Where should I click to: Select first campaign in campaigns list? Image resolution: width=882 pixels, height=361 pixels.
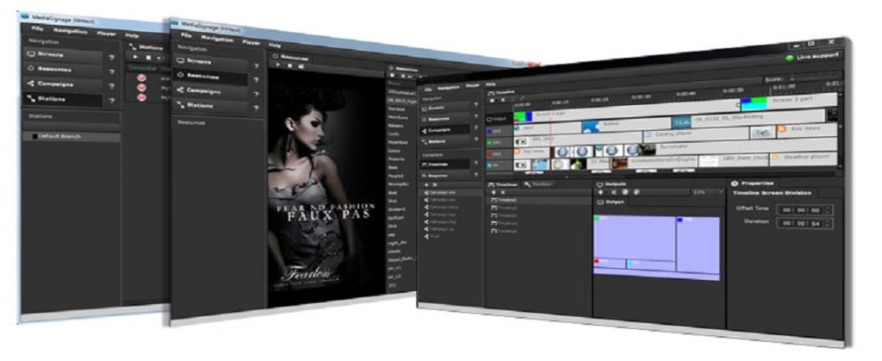[x=451, y=192]
